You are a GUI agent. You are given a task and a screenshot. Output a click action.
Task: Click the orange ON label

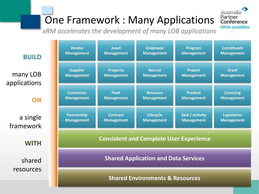[x=36, y=100]
